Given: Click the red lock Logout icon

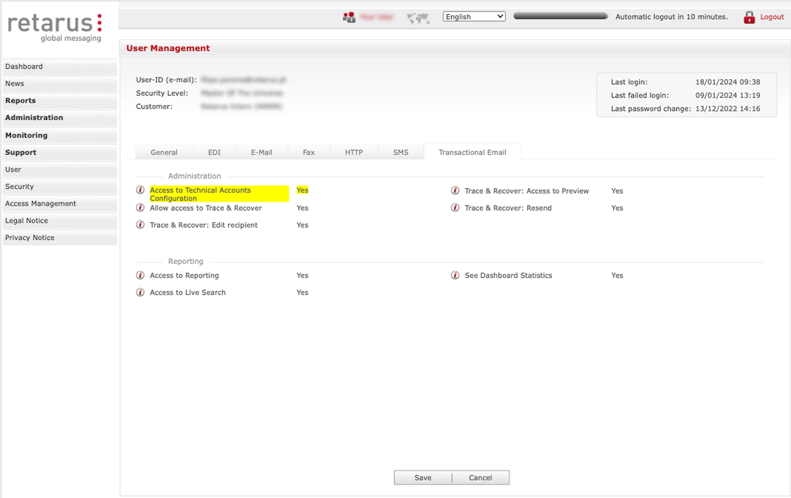Looking at the screenshot, I should click(x=749, y=17).
